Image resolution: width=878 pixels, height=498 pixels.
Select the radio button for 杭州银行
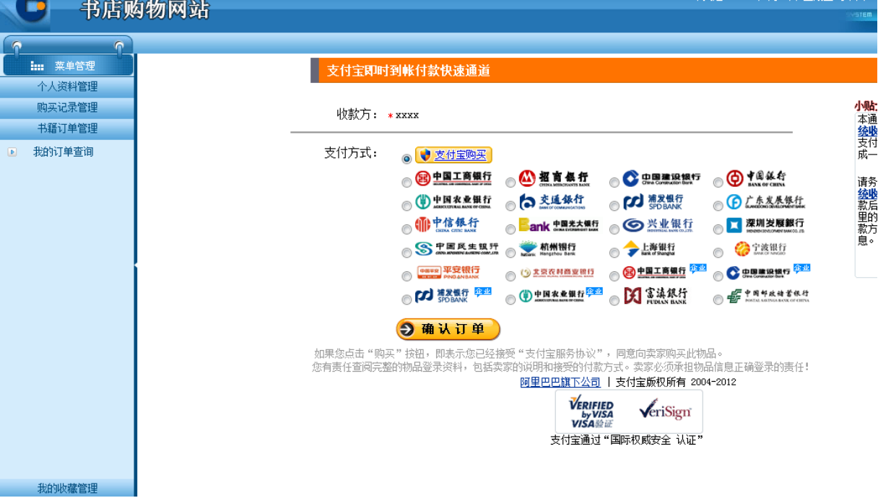coord(510,253)
